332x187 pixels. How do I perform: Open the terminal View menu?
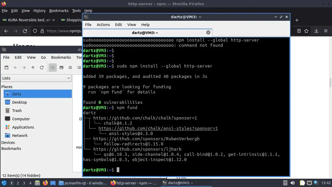coord(132,25)
